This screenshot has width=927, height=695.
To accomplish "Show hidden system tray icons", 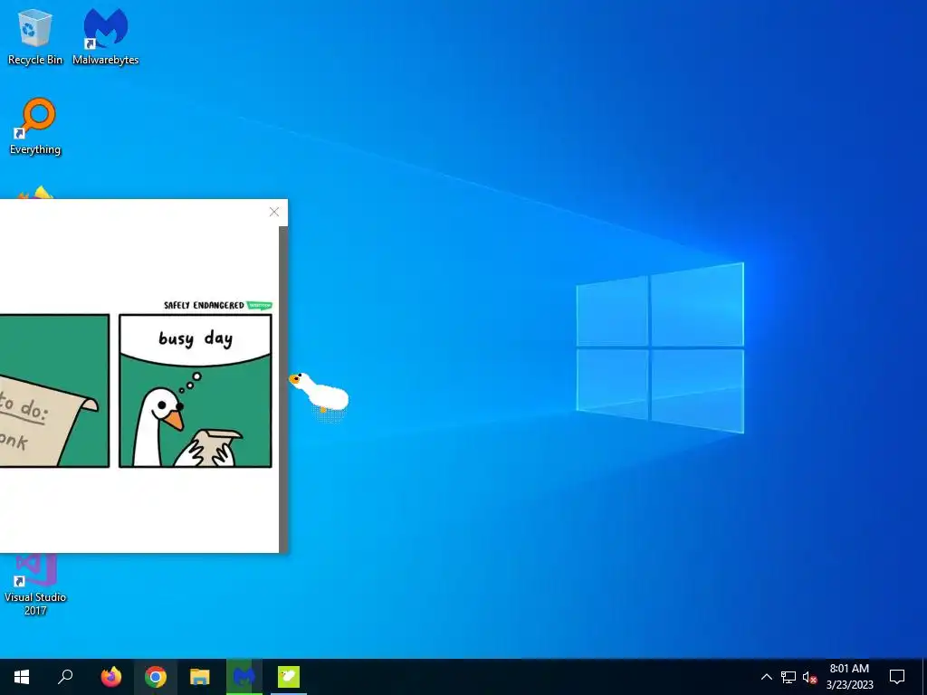I will [766, 677].
